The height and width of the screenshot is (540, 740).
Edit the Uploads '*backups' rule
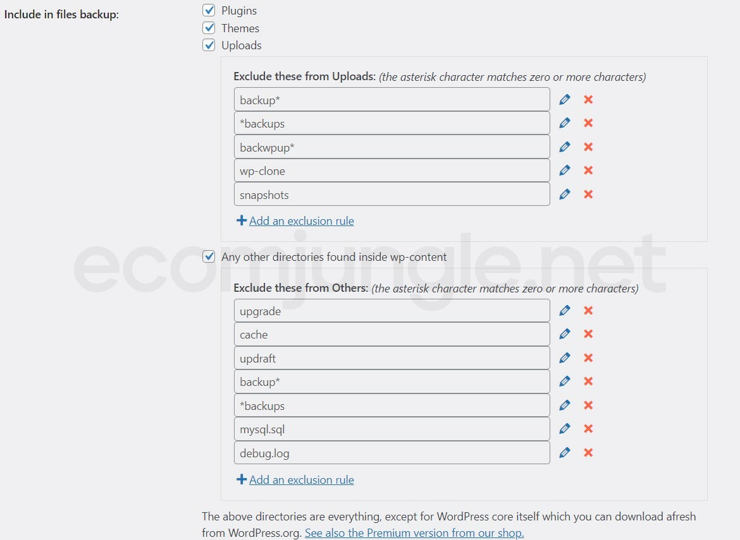click(x=565, y=123)
